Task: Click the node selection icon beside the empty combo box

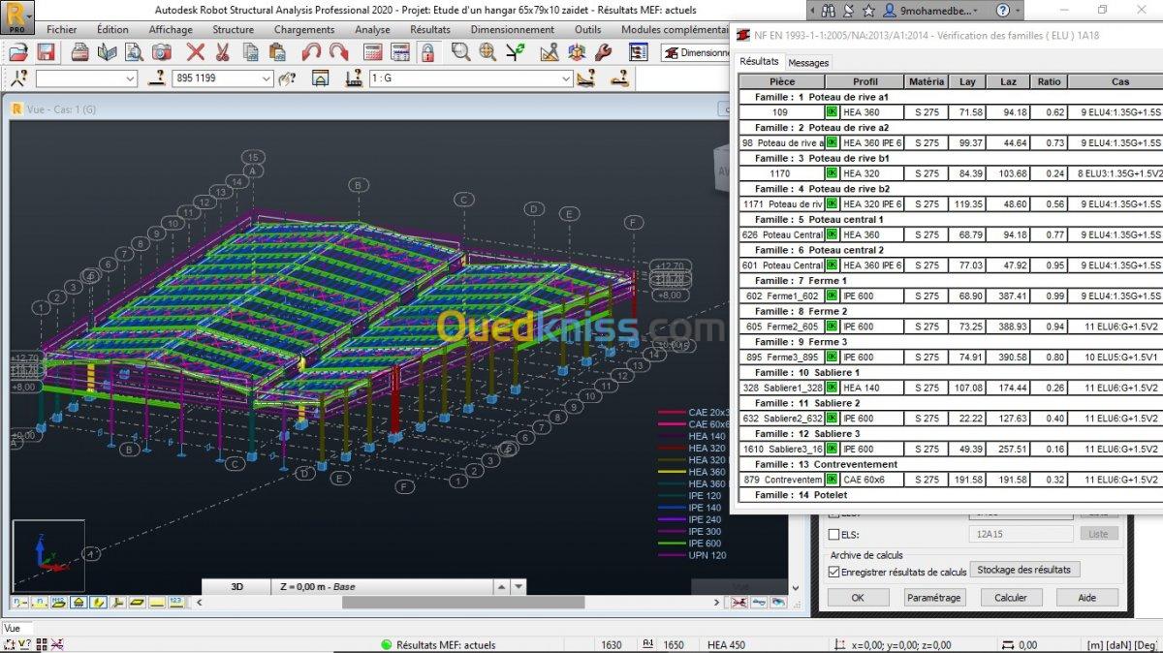Action: pyautogui.click(x=17, y=78)
